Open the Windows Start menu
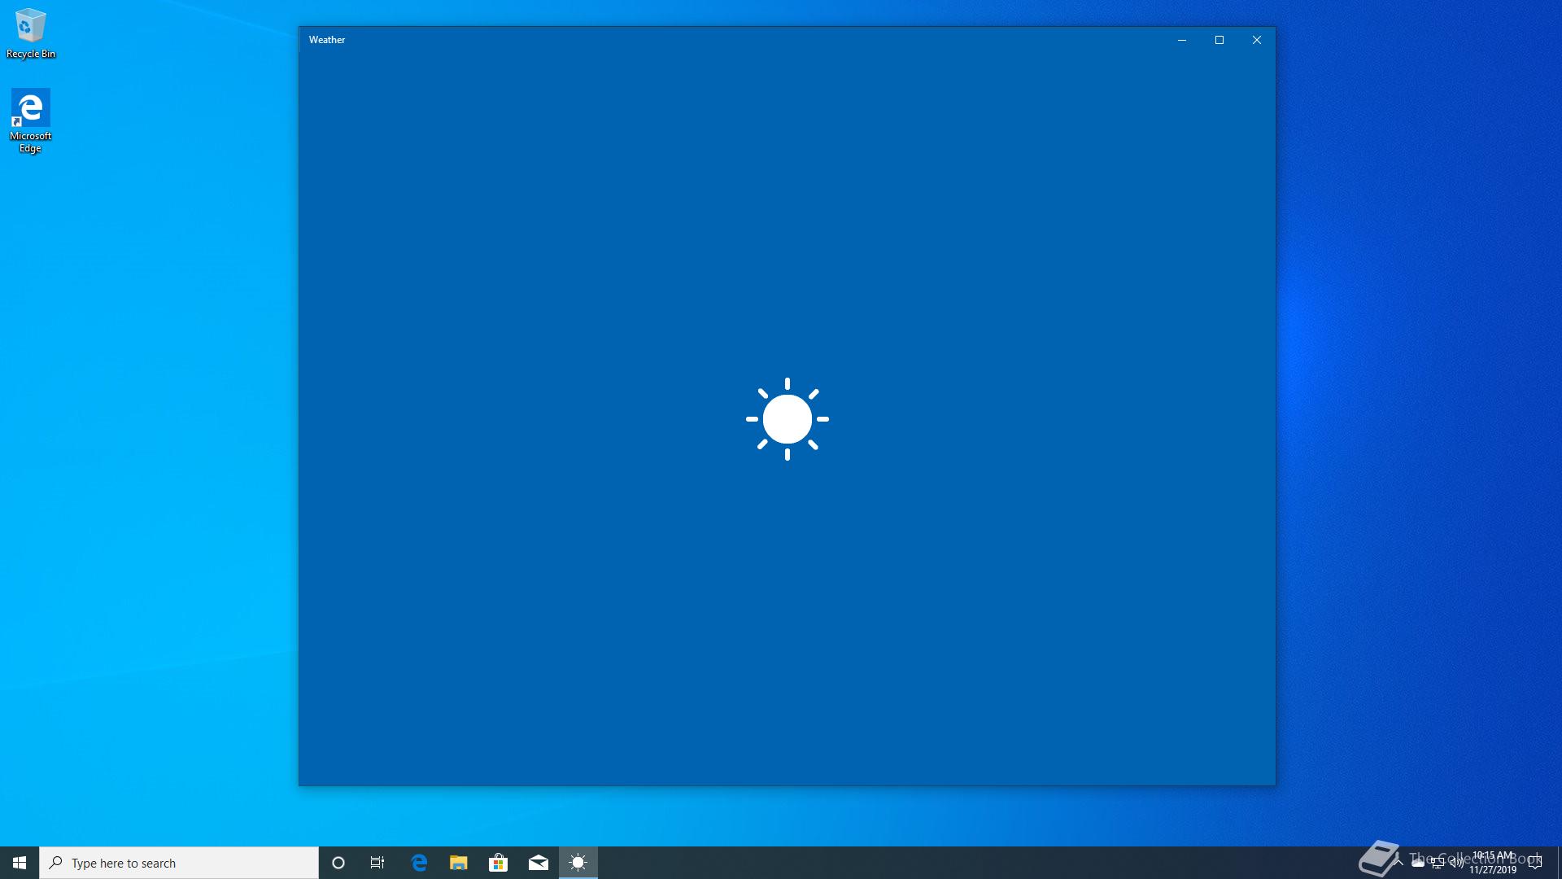The width and height of the screenshot is (1562, 879). point(20,863)
